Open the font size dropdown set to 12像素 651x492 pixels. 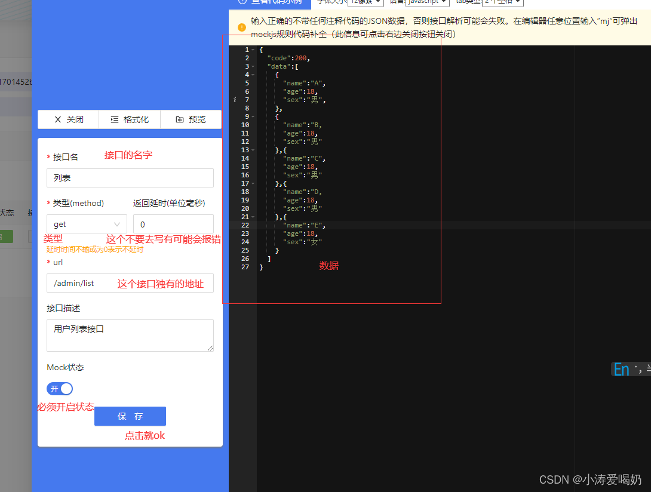point(364,2)
